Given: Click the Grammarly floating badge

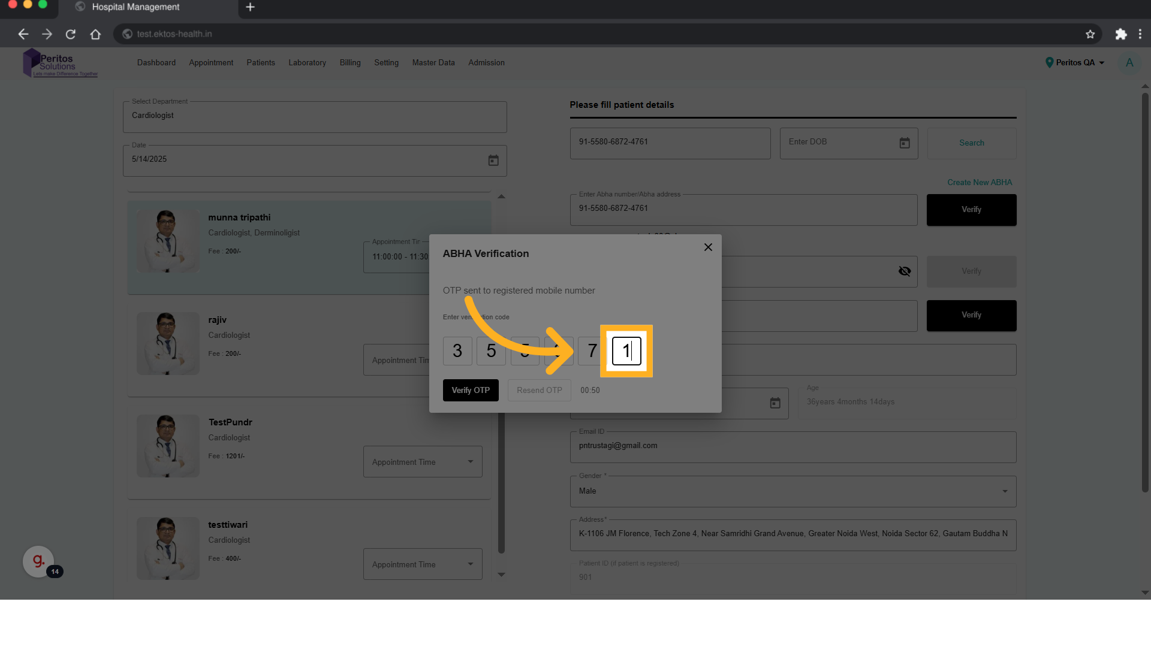Looking at the screenshot, I should pos(39,561).
